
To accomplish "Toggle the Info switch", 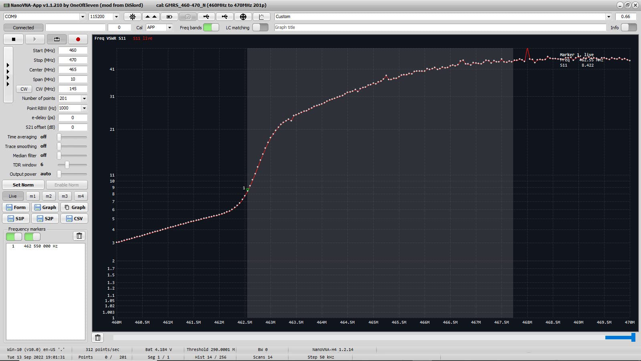I will pyautogui.click(x=628, y=27).
